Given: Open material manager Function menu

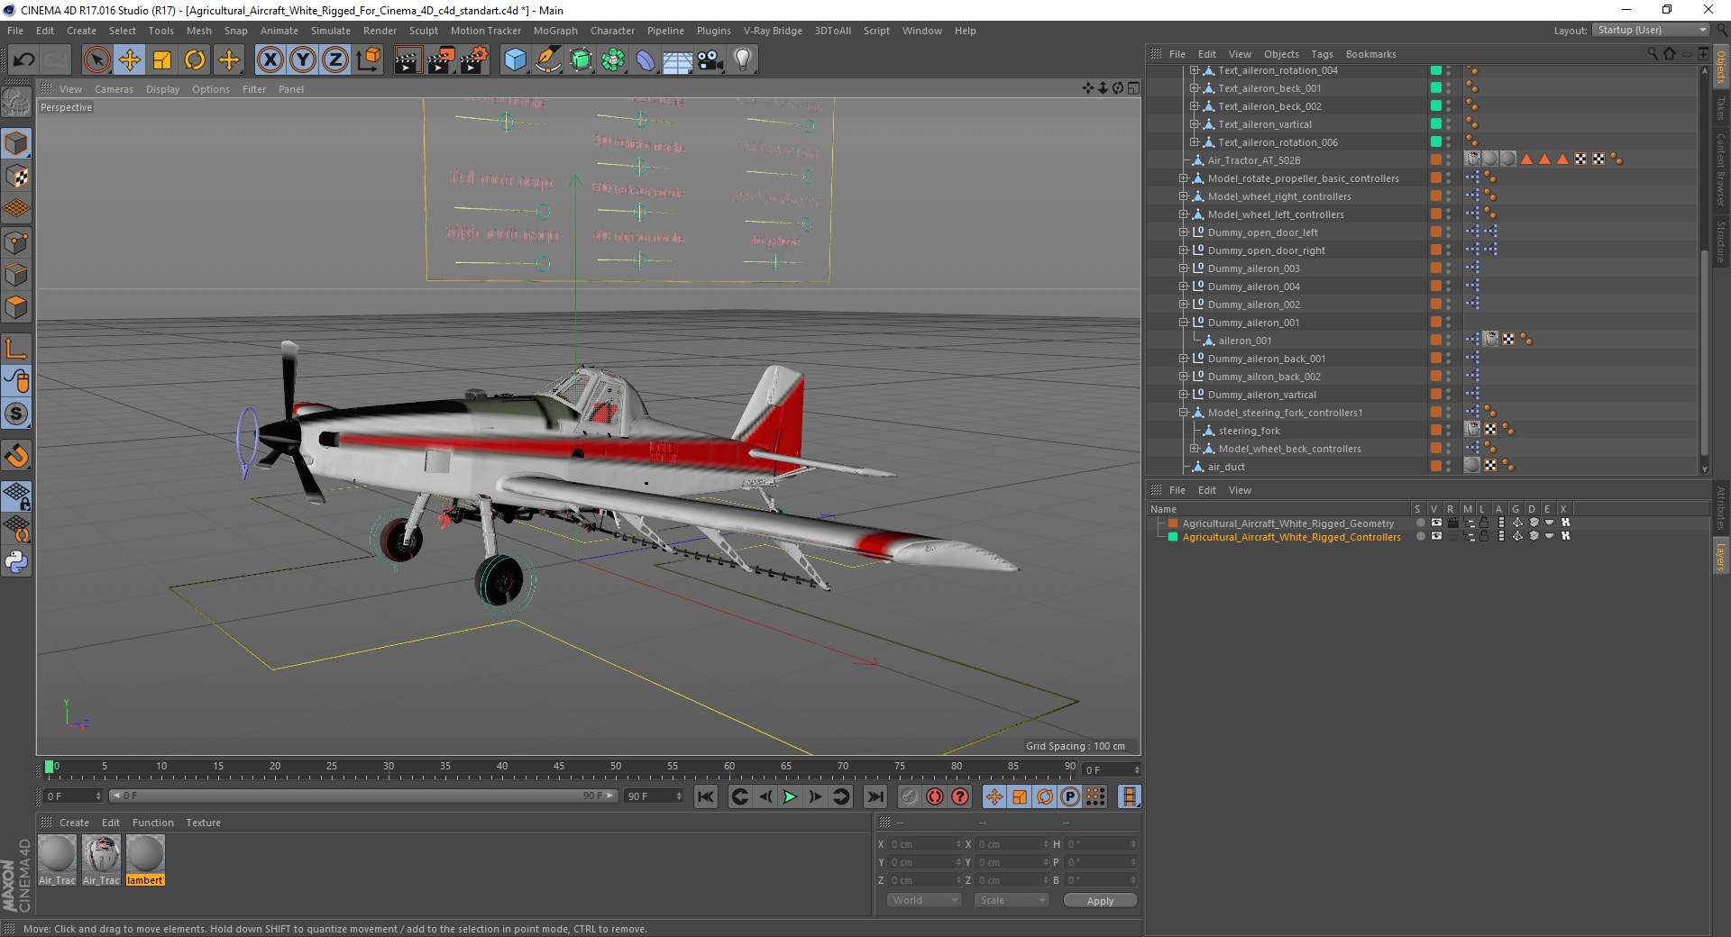Looking at the screenshot, I should [x=152, y=823].
